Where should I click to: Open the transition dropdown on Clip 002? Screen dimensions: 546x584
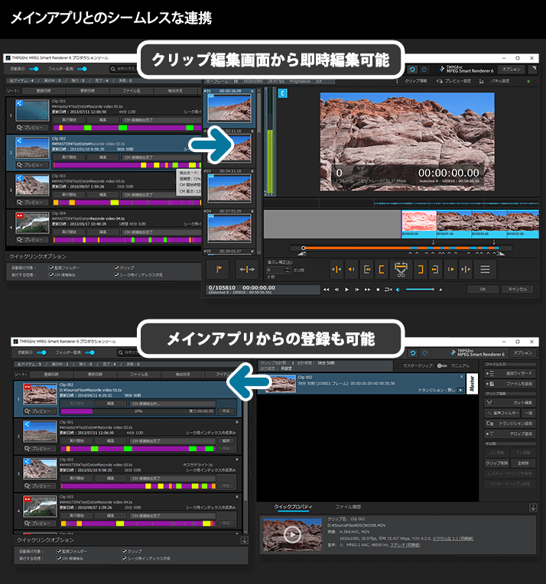460,390
